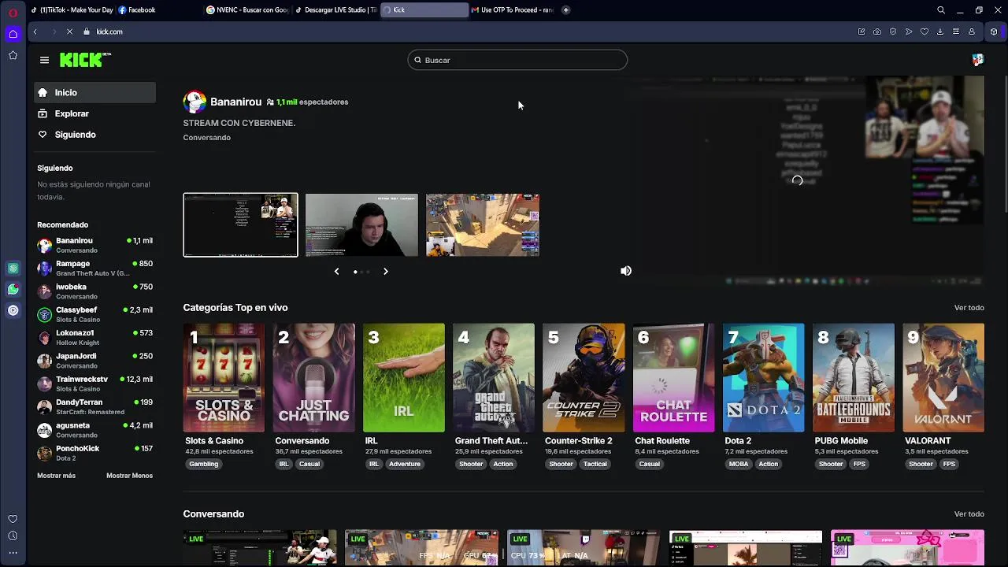The image size is (1008, 567).
Task: Open Grand Theft Auto category card
Action: 494,378
